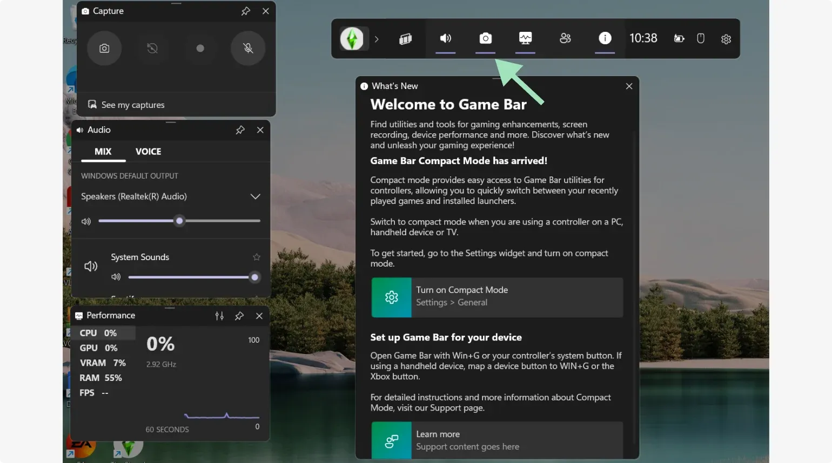Viewport: 832px width, 463px height.
Task: Adjust the System Sounds volume slider
Action: click(194, 277)
